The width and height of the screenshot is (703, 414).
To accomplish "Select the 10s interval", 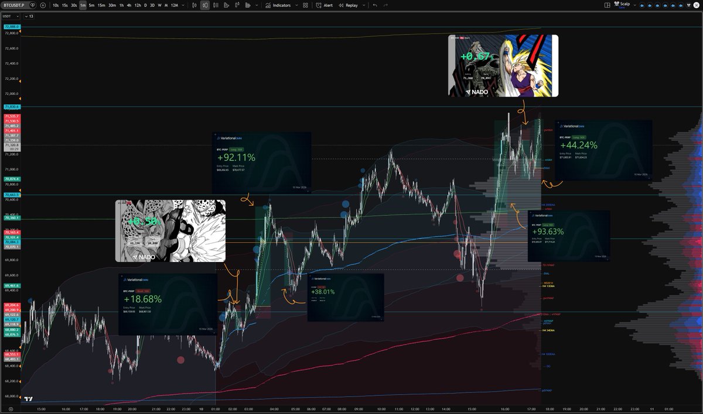I will coord(56,5).
